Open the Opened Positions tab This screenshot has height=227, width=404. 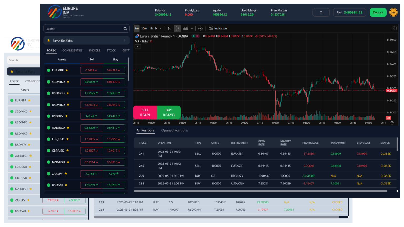(174, 130)
